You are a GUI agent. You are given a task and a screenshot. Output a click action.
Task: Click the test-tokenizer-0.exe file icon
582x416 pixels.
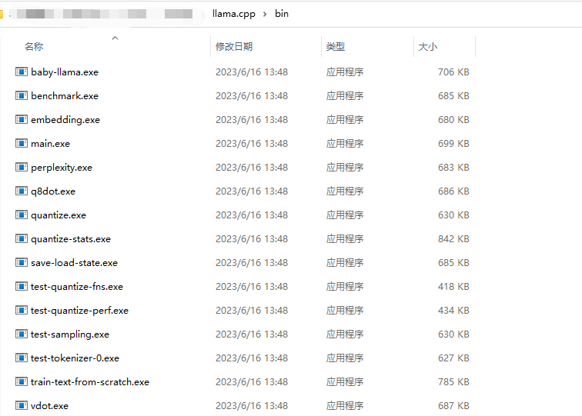(21, 358)
